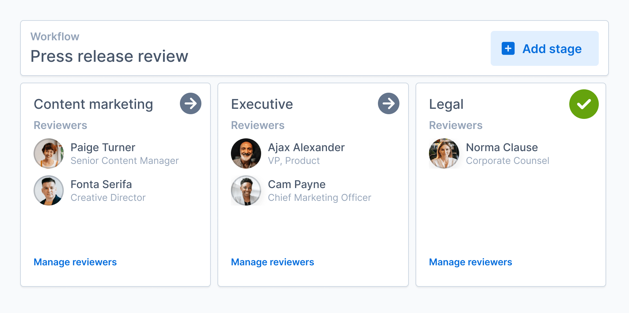Click Norma Clause's avatar
The width and height of the screenshot is (629, 313).
444,153
